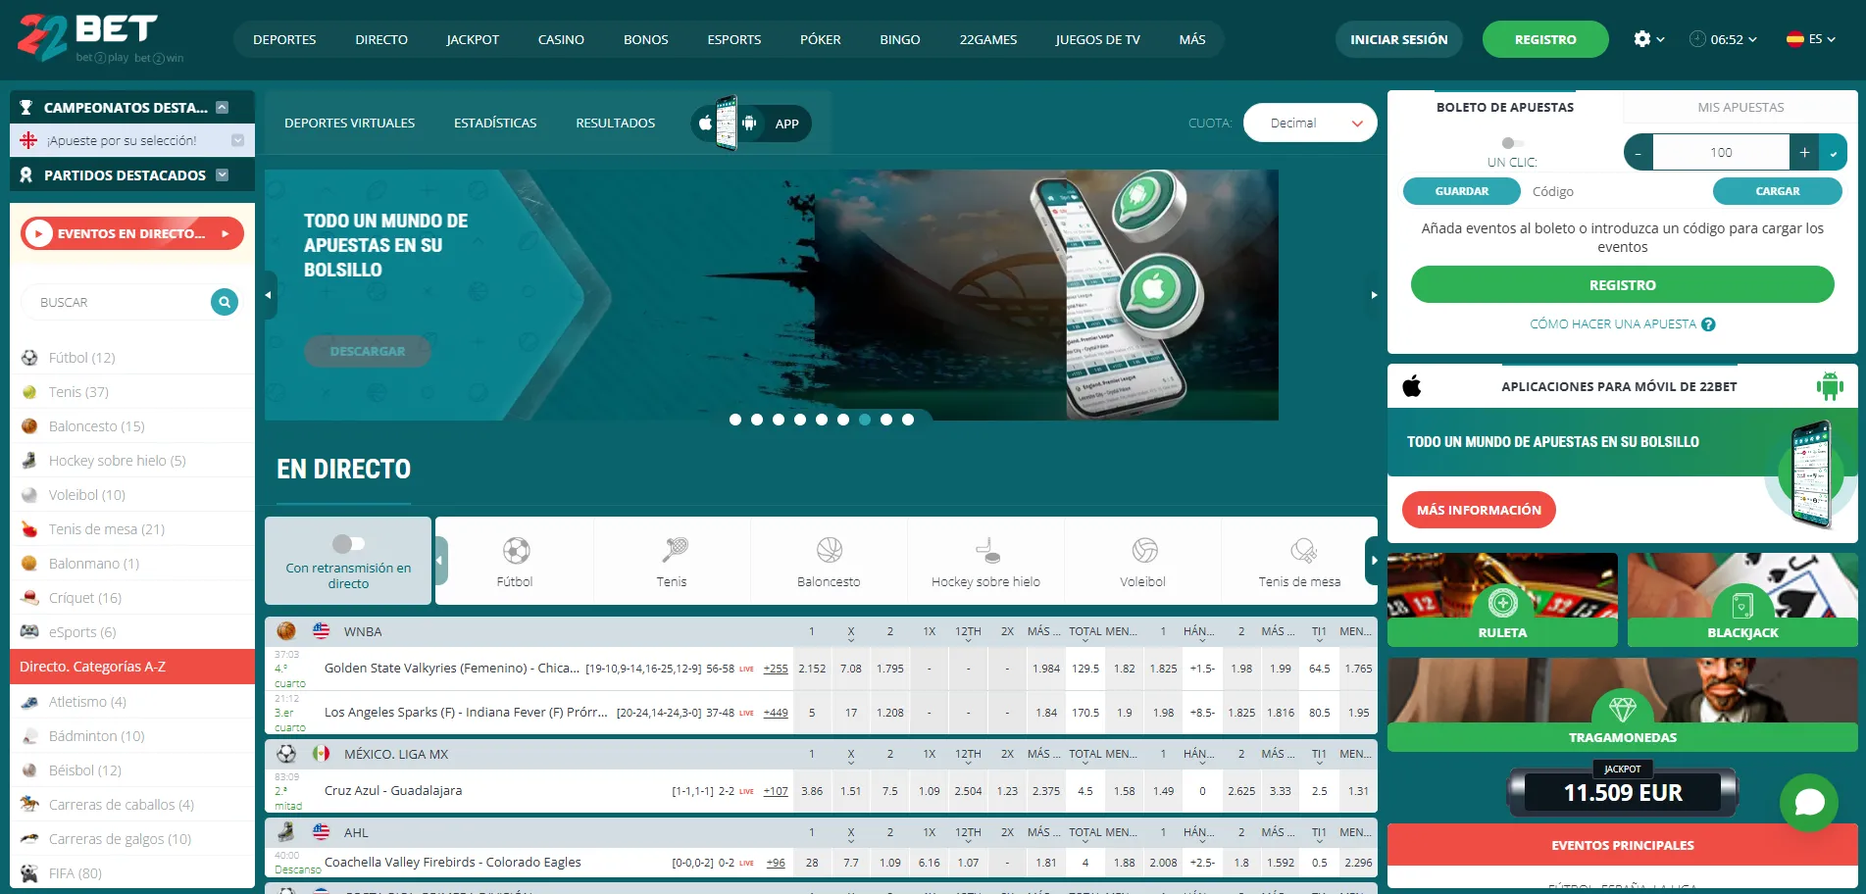
Task: Click odds 2.152 for Golden State Valkyries
Action: pos(812,669)
